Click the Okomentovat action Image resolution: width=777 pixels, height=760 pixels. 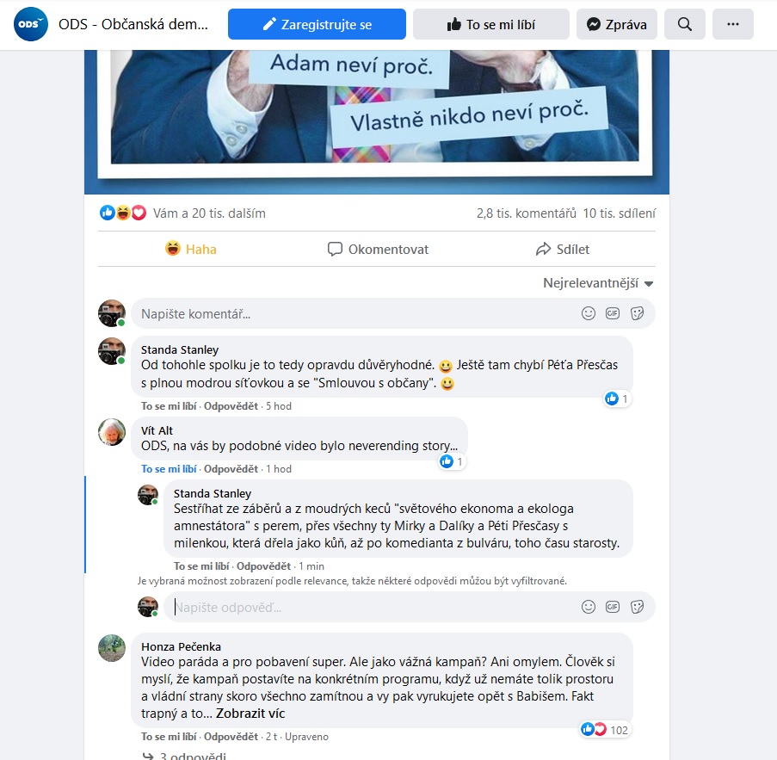tap(378, 249)
